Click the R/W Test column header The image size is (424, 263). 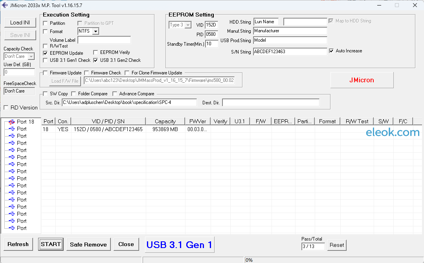tap(357, 121)
